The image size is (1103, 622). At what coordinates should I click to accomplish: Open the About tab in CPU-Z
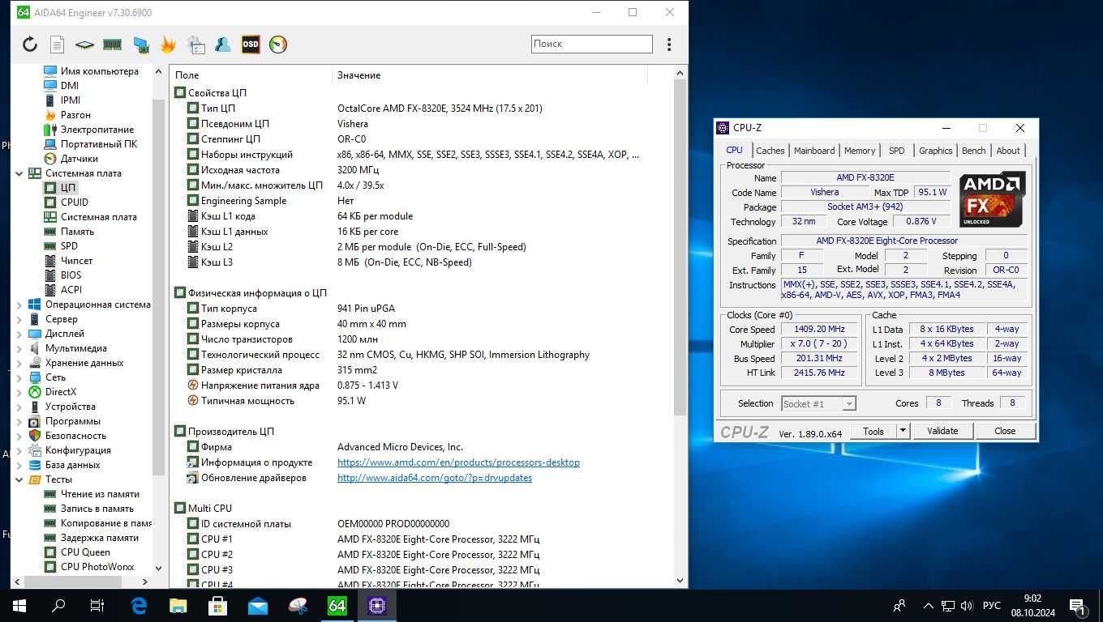(x=1008, y=151)
